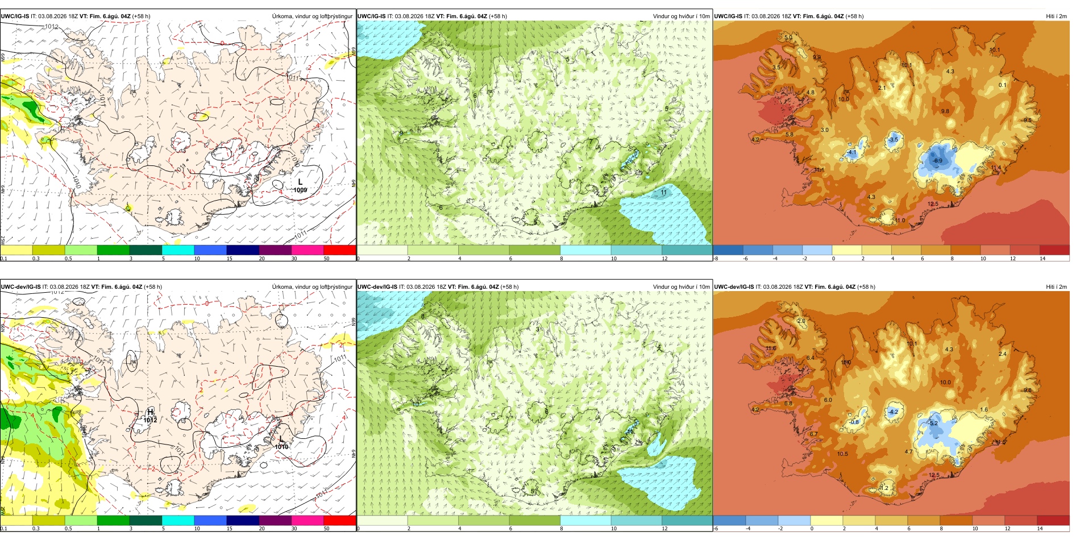Screen dimensions: 1080x540
Task: Click the '-4.1' temperature value on UWC map
Action: click(851, 152)
